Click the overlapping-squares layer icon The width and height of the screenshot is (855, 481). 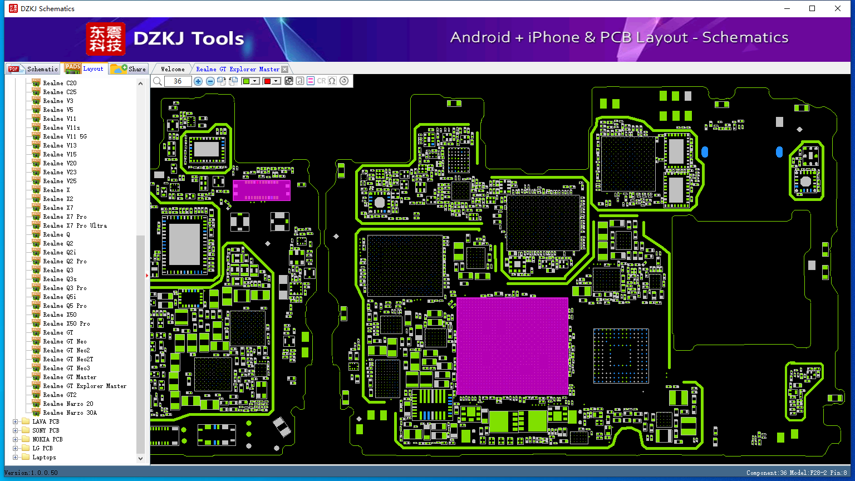(x=289, y=81)
